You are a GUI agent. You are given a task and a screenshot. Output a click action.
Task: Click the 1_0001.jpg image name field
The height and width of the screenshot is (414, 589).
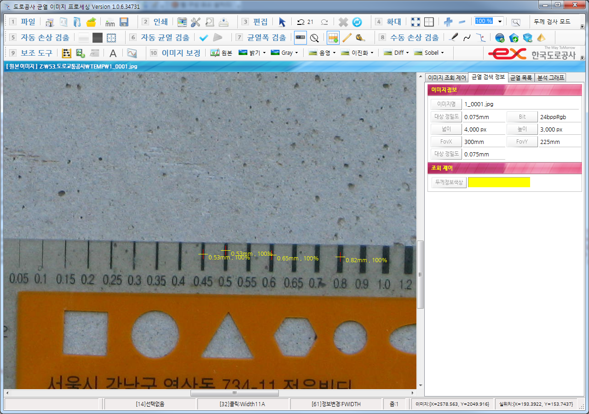click(521, 104)
